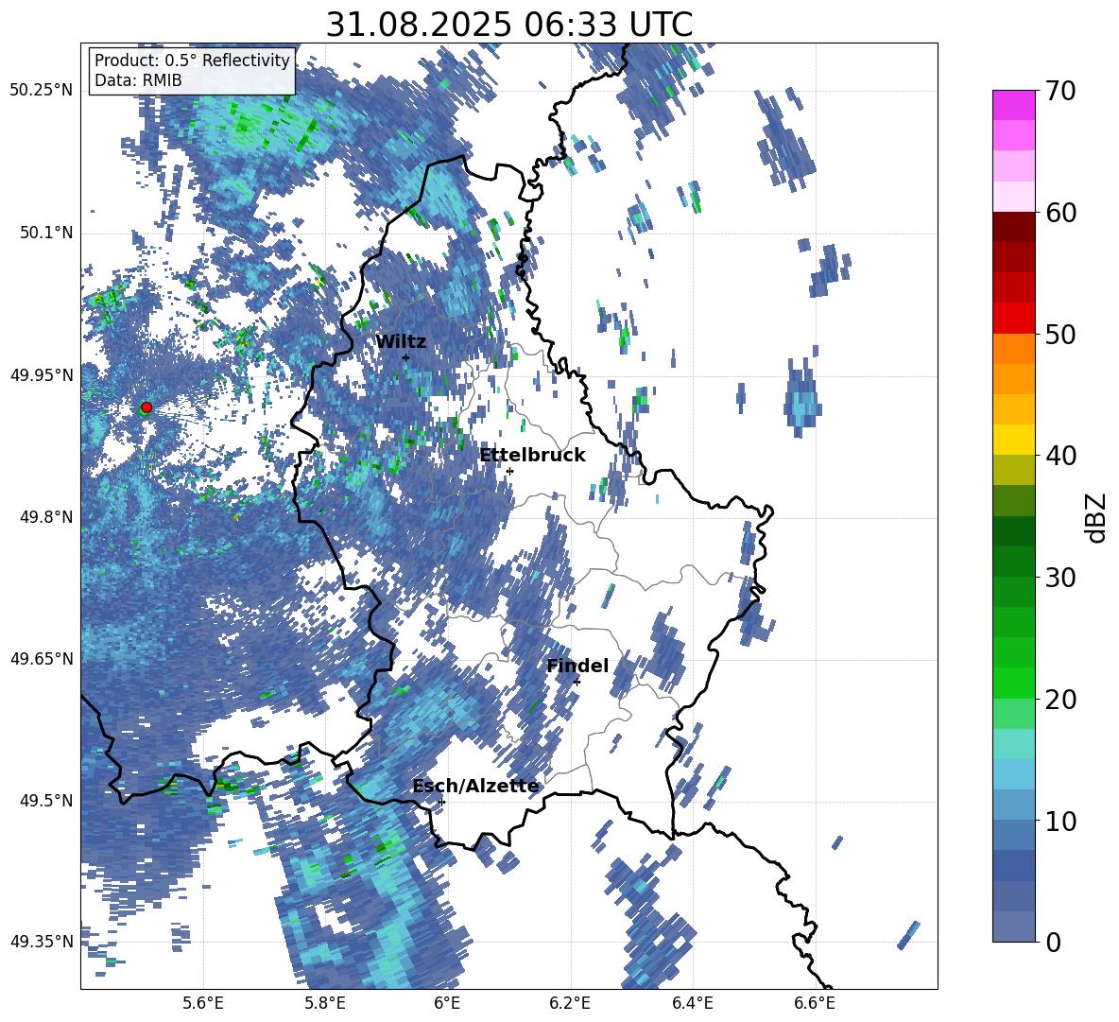This screenshot has height=1022, width=1119.
Task: Click the 6.2°E longitude label
Action: point(570,1003)
